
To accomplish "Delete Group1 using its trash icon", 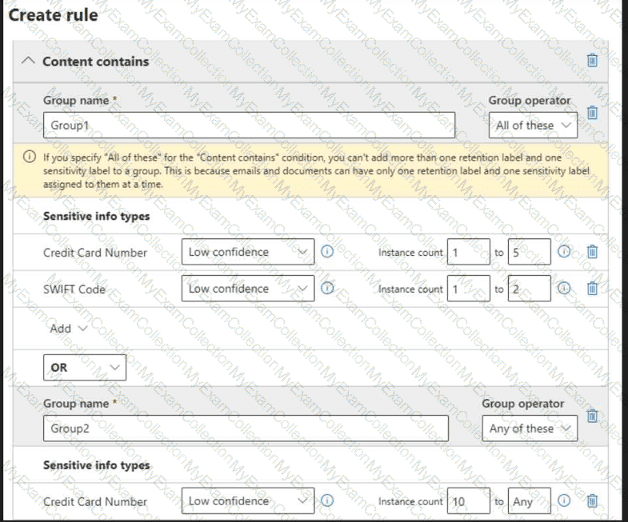I will [592, 114].
